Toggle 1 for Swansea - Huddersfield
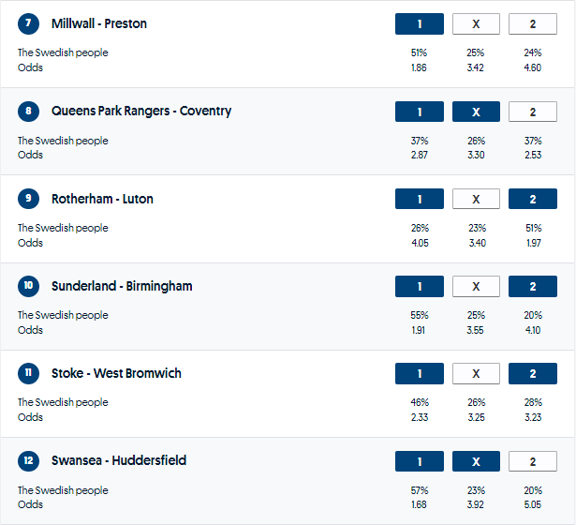Screen dimensions: 576x525 [419, 461]
